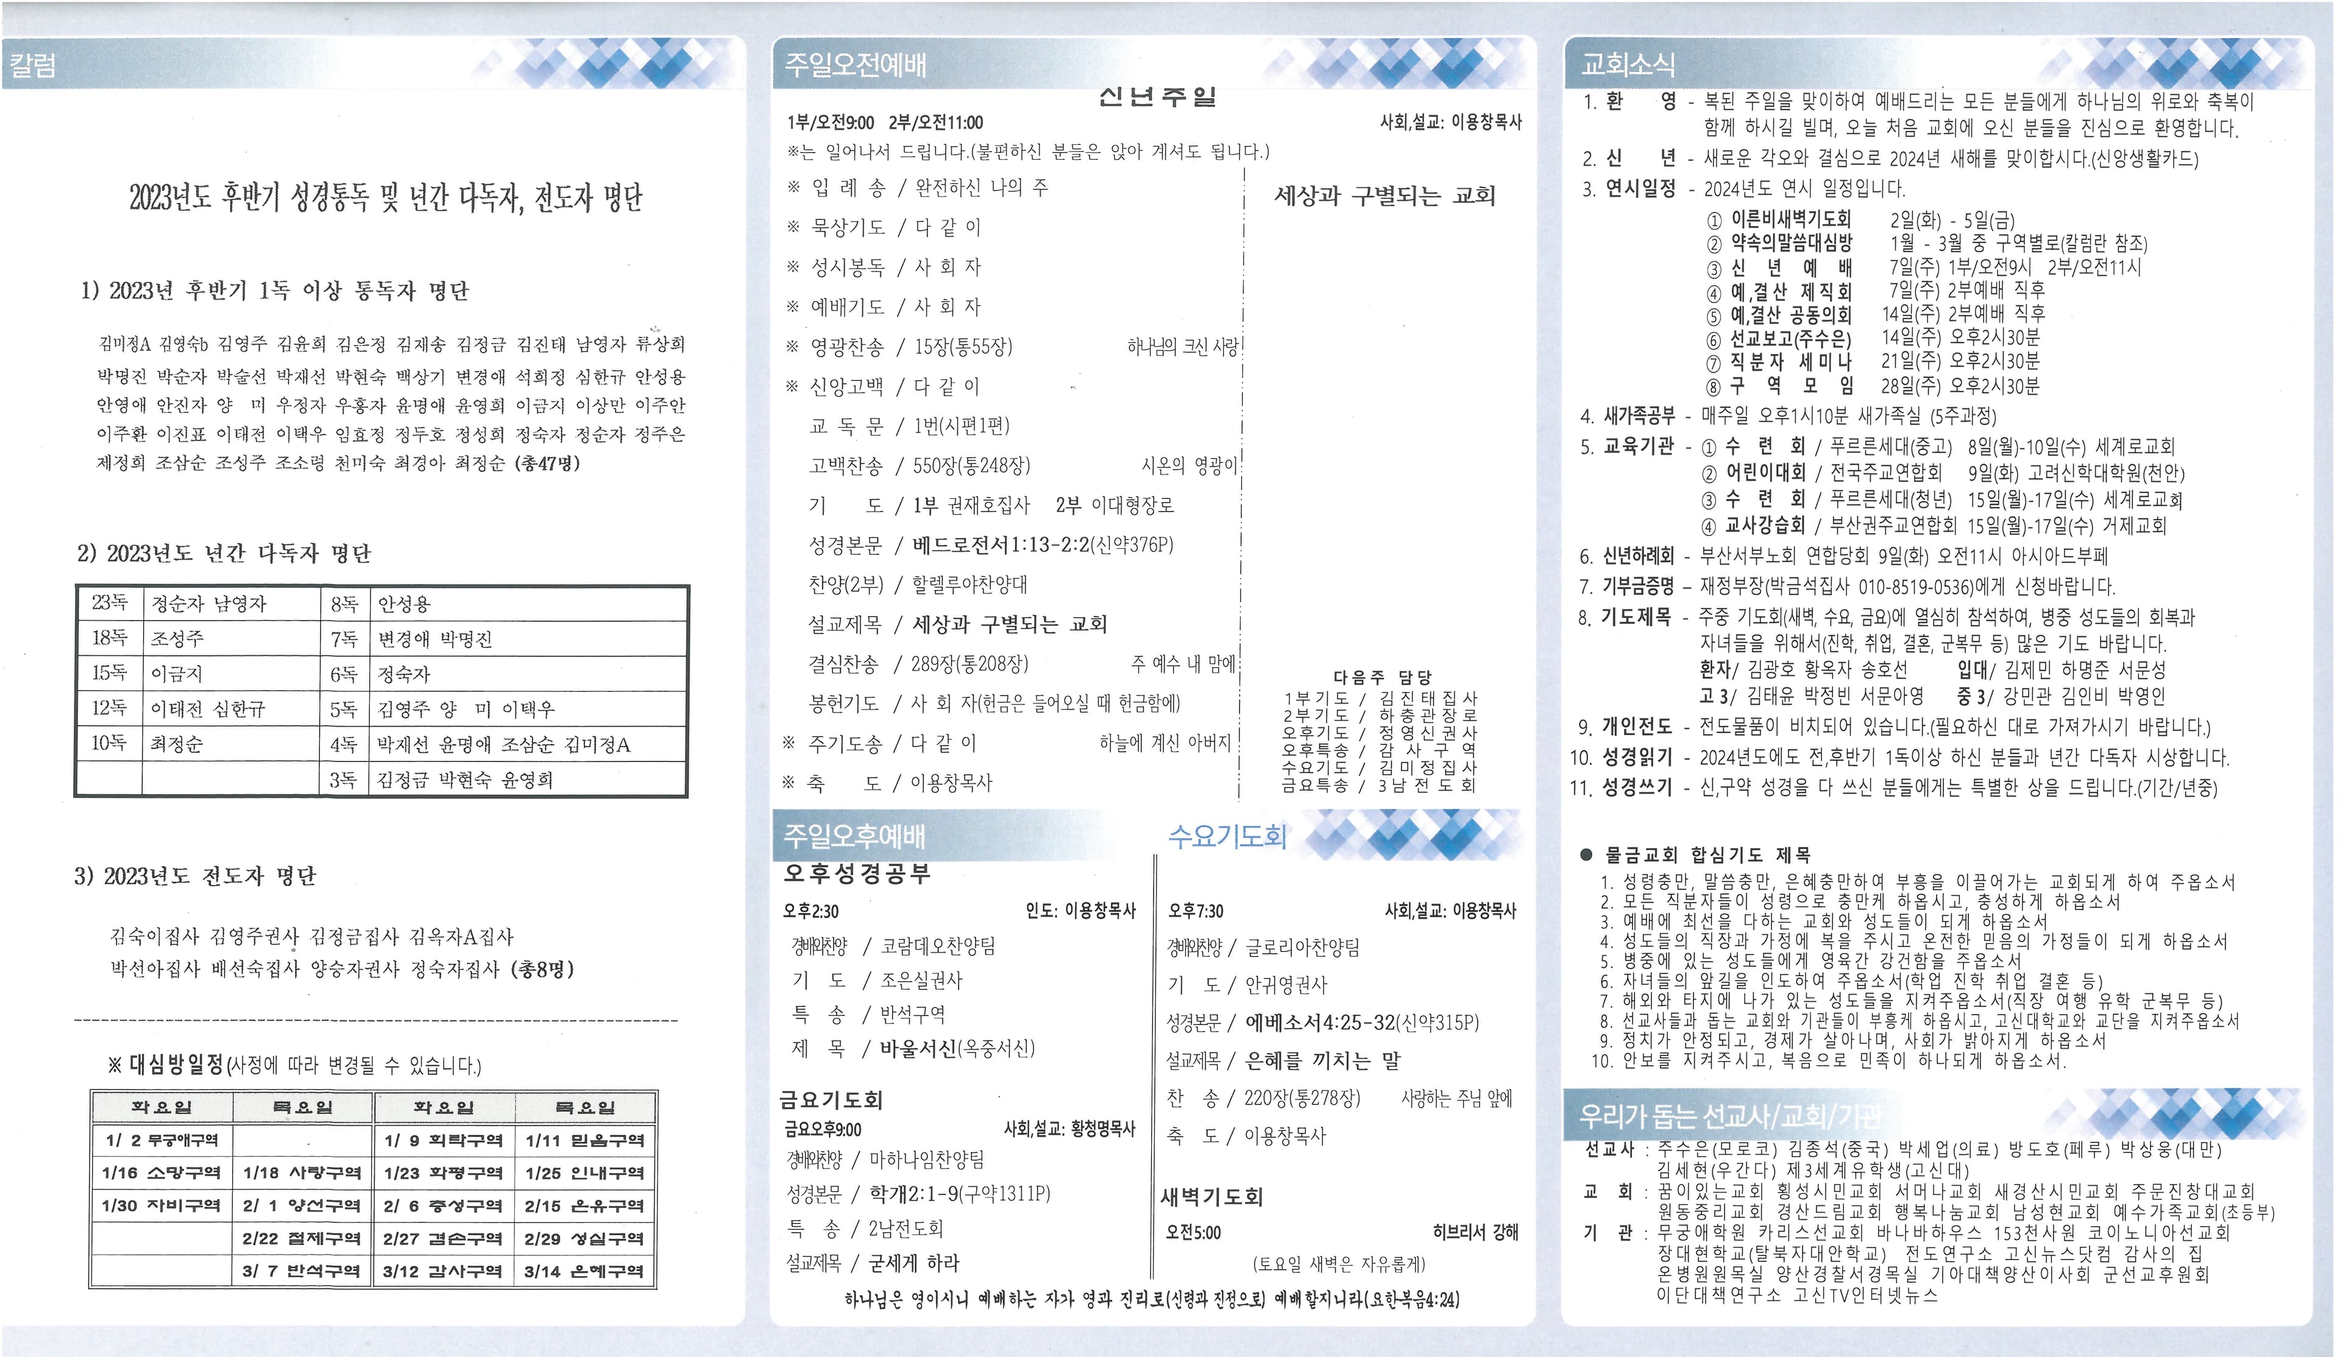Viewport: 2340px width, 1357px height.
Task: Click the 교회소식 section header
Action: (x=1629, y=64)
